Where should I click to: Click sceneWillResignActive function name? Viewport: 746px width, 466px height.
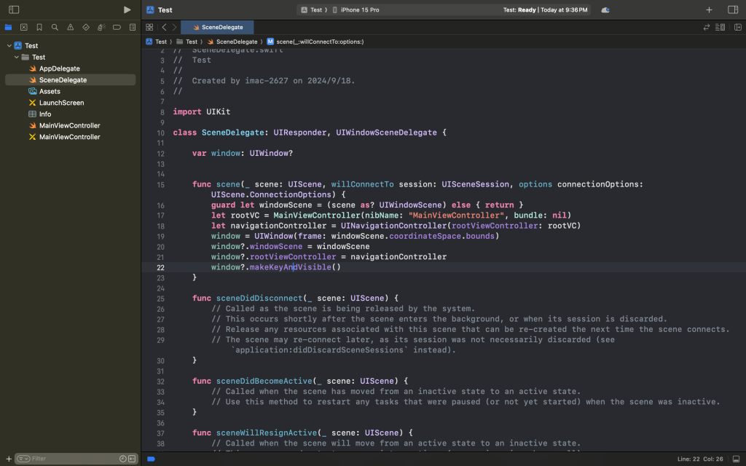point(267,433)
